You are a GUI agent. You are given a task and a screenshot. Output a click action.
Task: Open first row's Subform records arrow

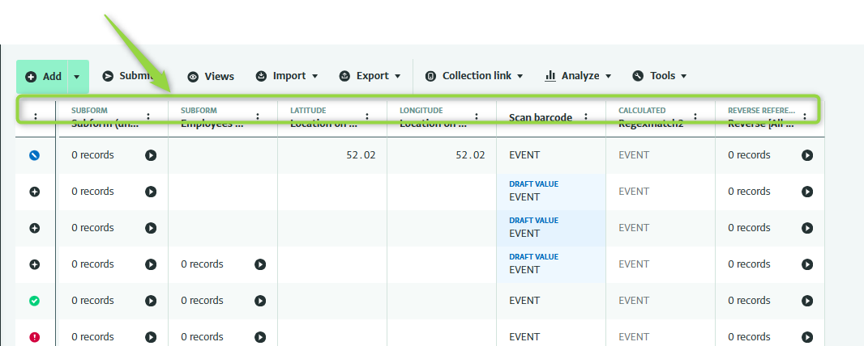(x=151, y=155)
